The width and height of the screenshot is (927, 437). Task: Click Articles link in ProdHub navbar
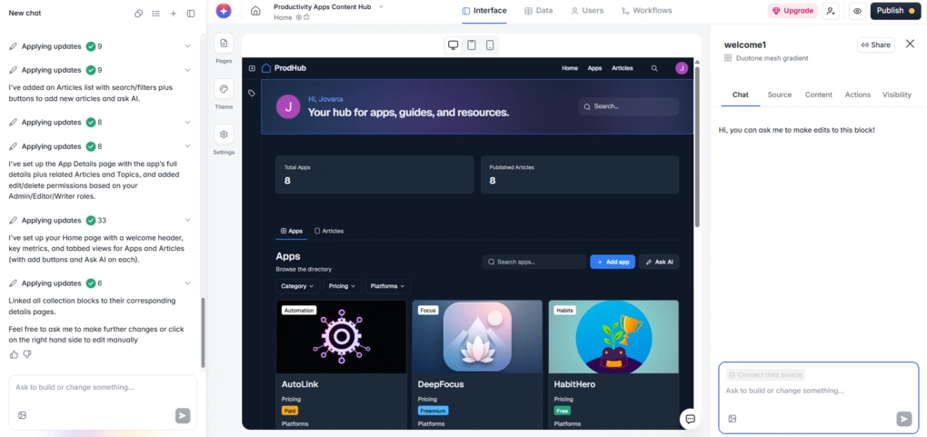[x=622, y=68]
